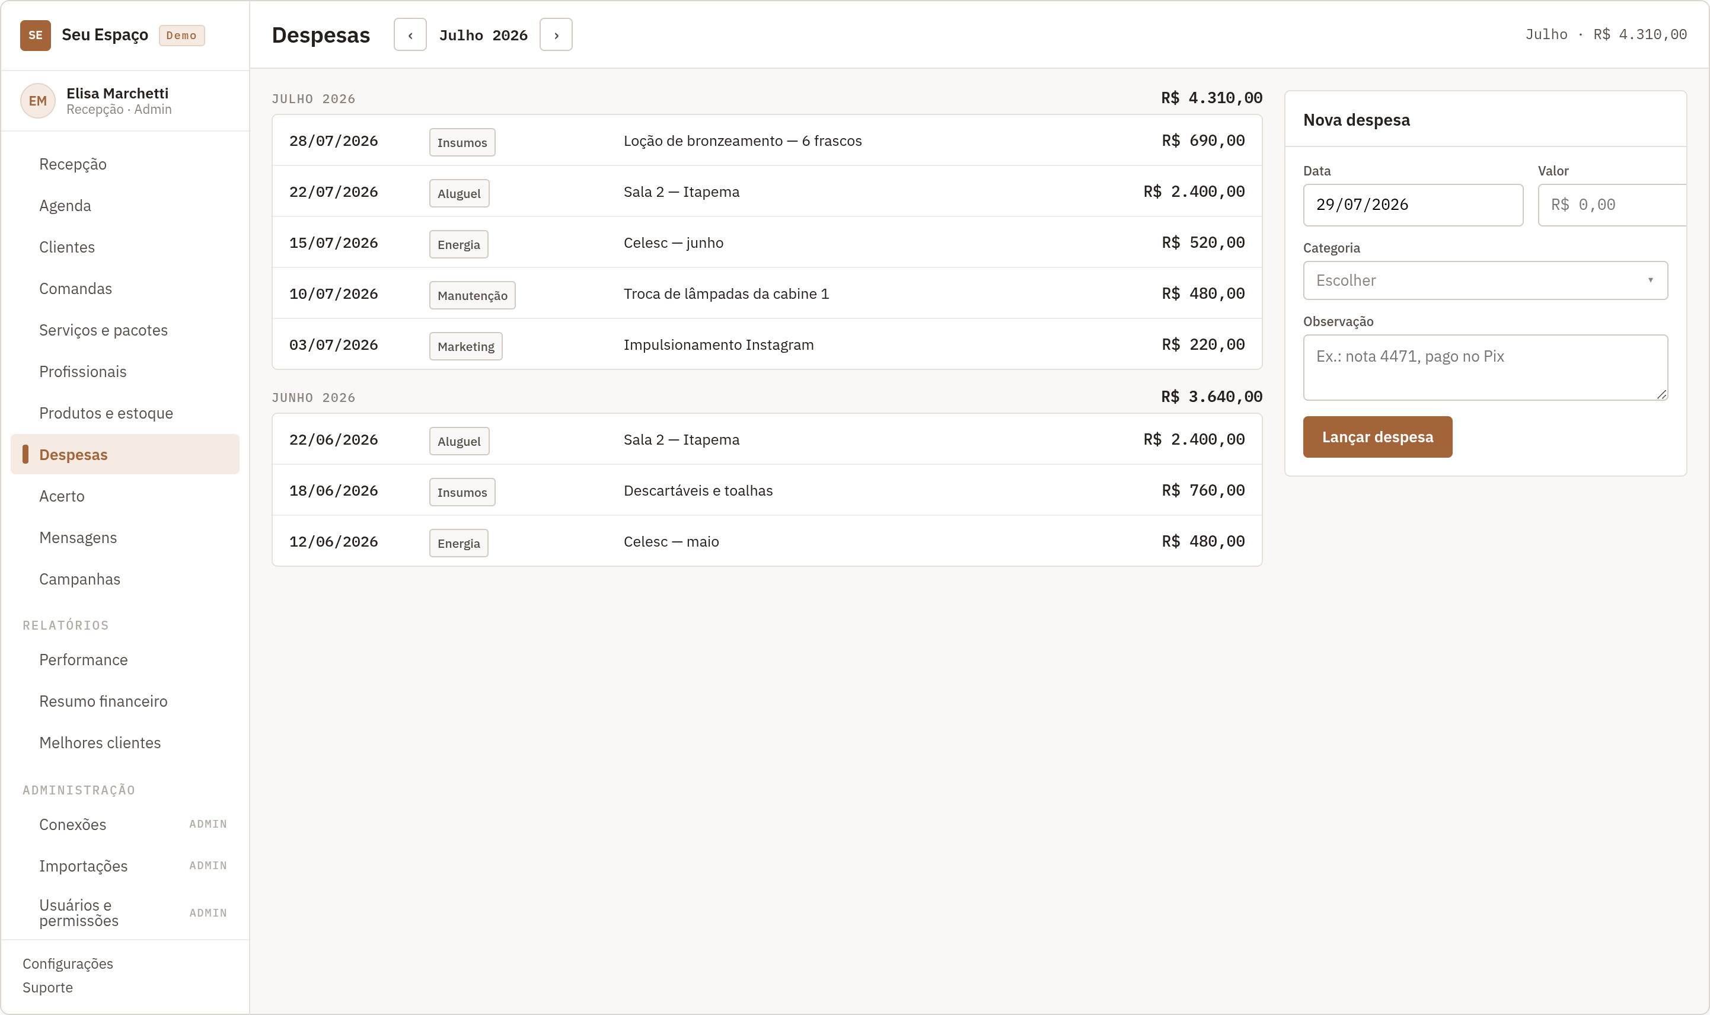
Task: Click the JULHO 2026 section heading
Action: pyautogui.click(x=313, y=99)
